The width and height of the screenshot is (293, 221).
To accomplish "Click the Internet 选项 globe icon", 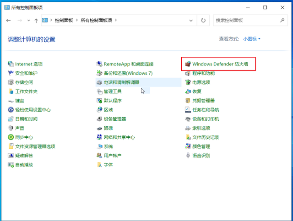I will (11, 64).
